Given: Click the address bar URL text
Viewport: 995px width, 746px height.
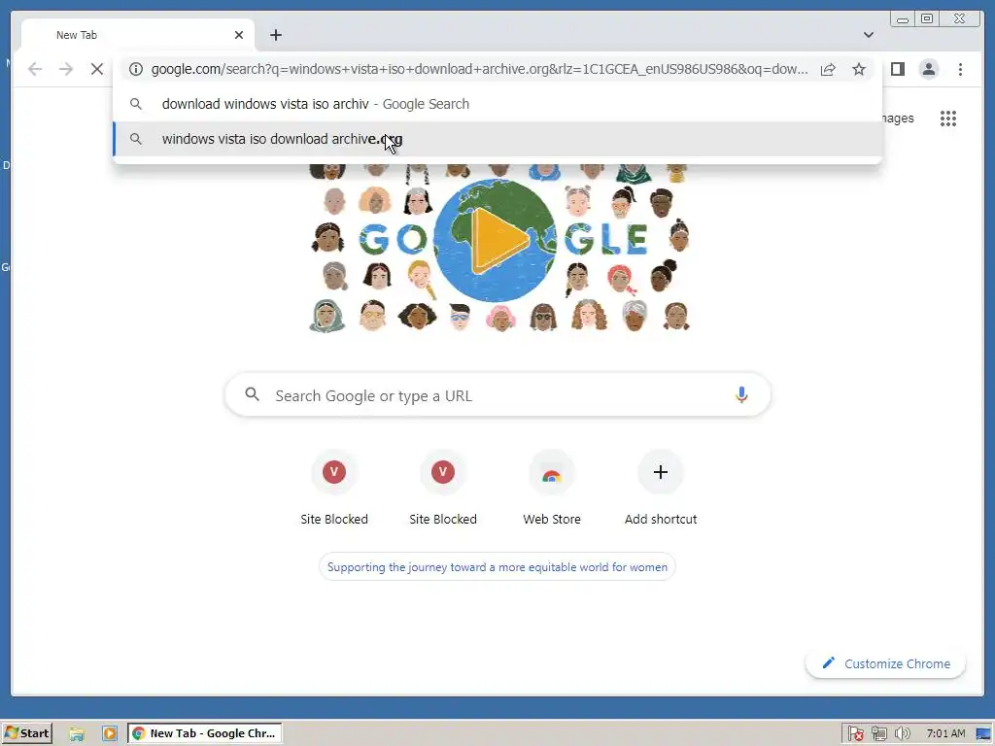Looking at the screenshot, I should tap(480, 69).
